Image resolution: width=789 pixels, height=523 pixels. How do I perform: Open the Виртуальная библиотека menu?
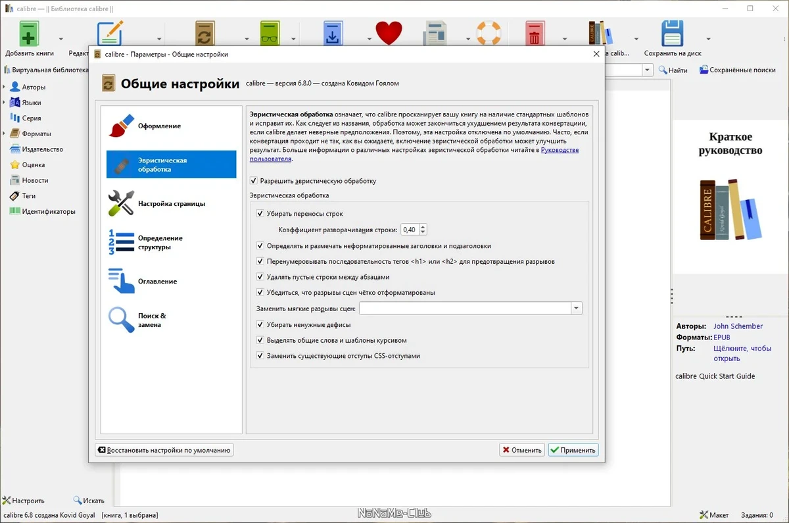click(x=46, y=70)
